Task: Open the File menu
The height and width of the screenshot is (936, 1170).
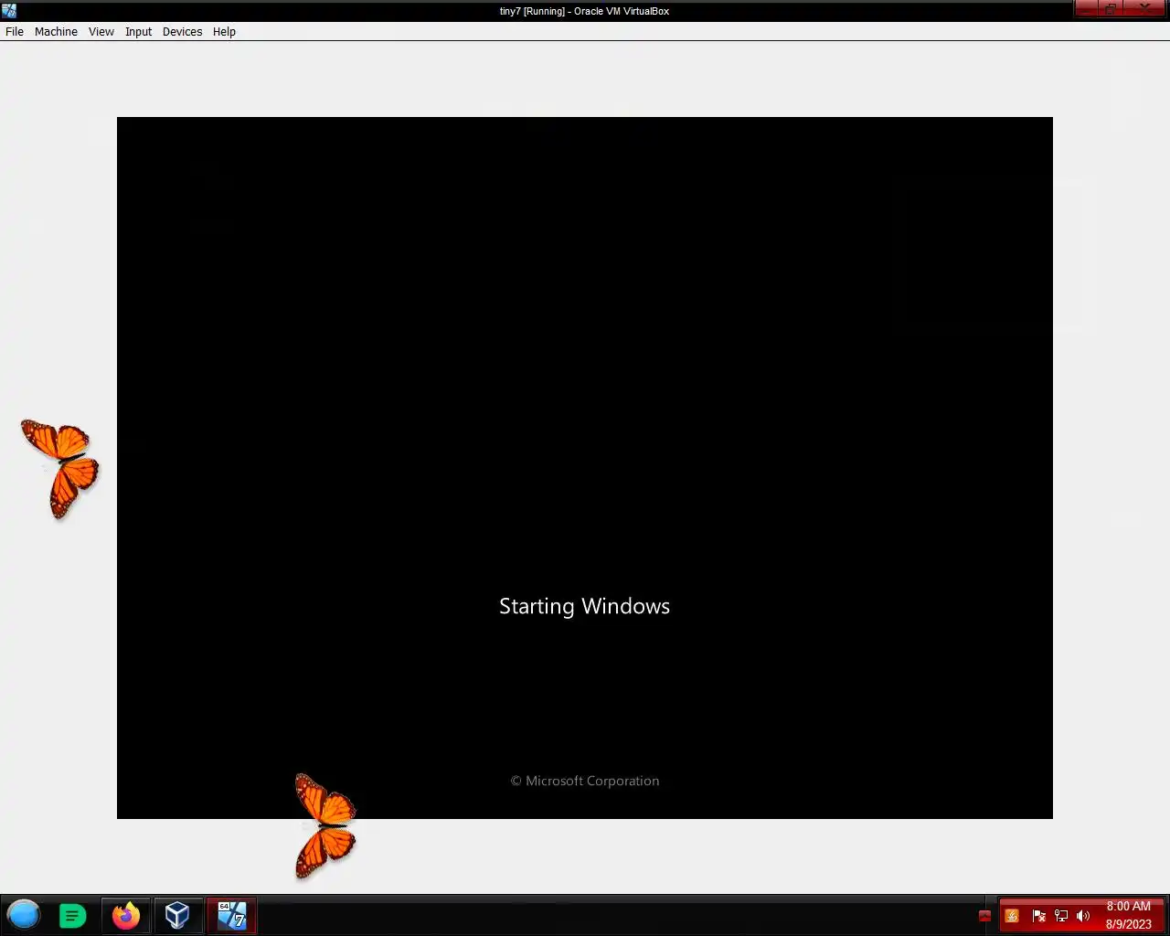Action: coord(15,31)
